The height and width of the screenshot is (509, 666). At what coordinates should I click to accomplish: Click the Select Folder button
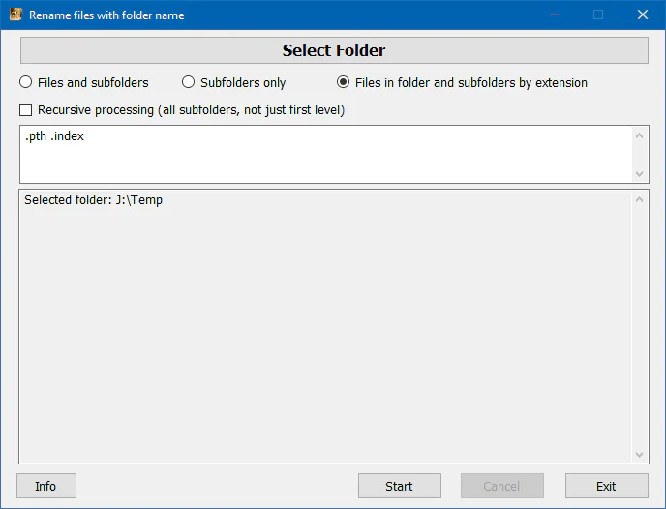point(334,50)
